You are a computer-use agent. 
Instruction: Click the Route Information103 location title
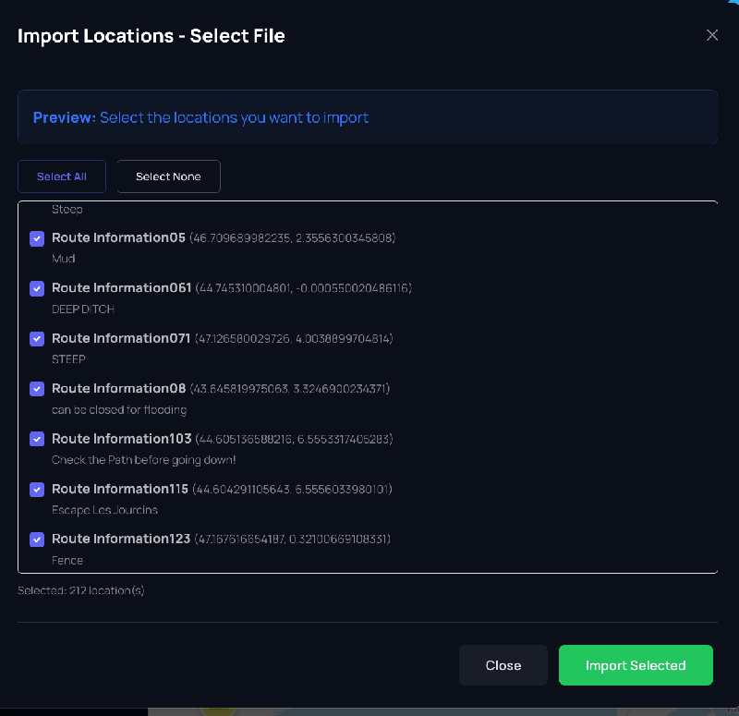click(x=121, y=438)
